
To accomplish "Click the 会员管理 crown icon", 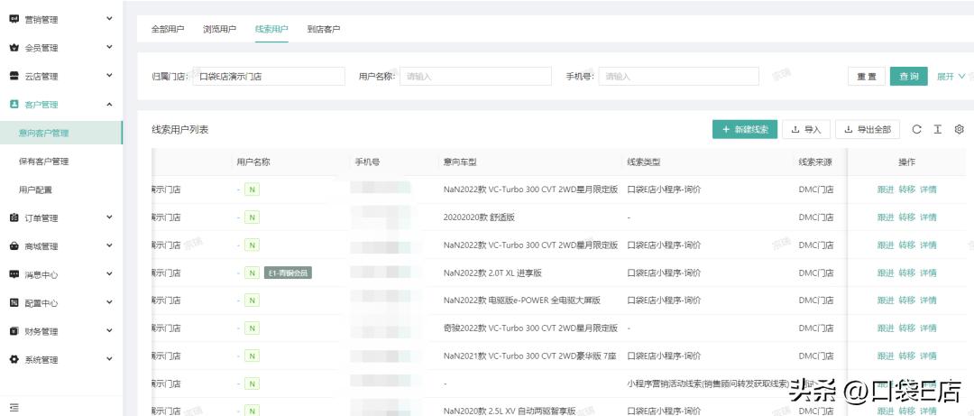I will (x=14, y=48).
